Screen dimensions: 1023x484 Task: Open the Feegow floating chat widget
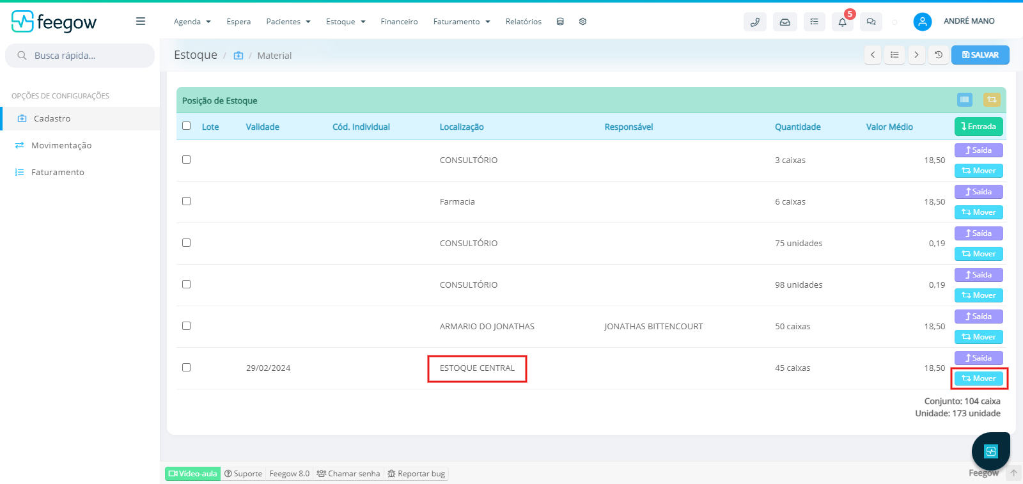click(x=990, y=451)
